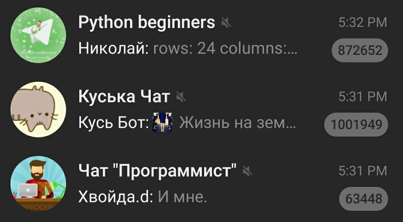Viewport: 403px width, 222px height.
Task: Click the 5:31 PM timestamp on Куська Чат
Action: (363, 97)
